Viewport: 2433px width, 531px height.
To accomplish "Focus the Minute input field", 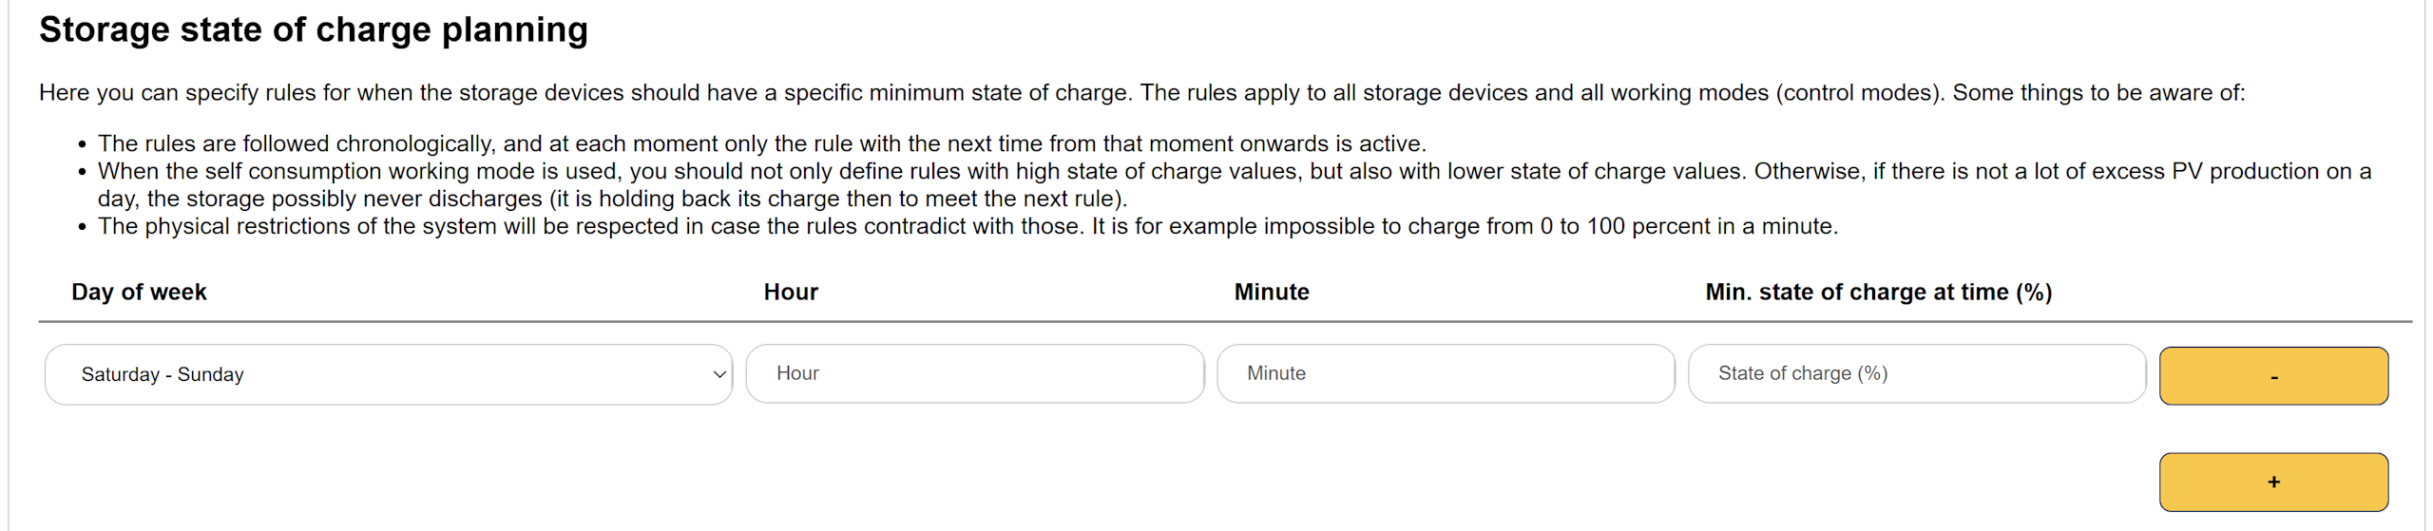I will click(1445, 373).
